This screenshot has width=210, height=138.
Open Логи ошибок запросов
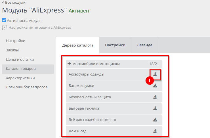(x=27, y=87)
